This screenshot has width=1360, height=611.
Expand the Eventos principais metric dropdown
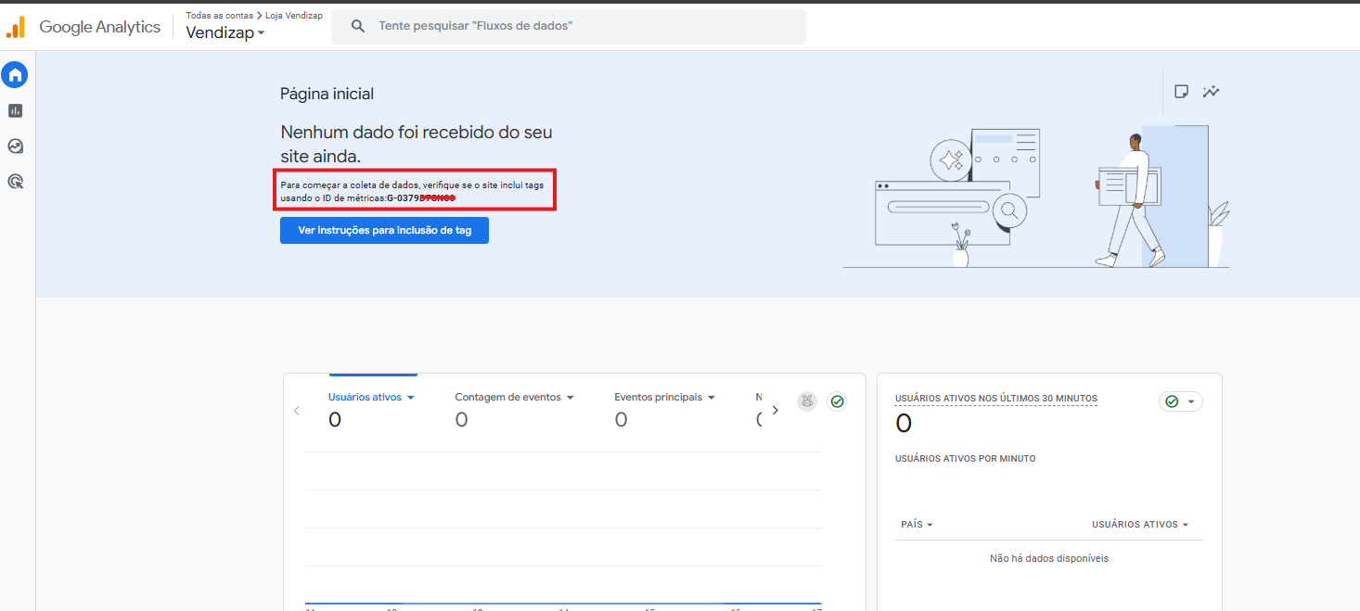coord(664,397)
